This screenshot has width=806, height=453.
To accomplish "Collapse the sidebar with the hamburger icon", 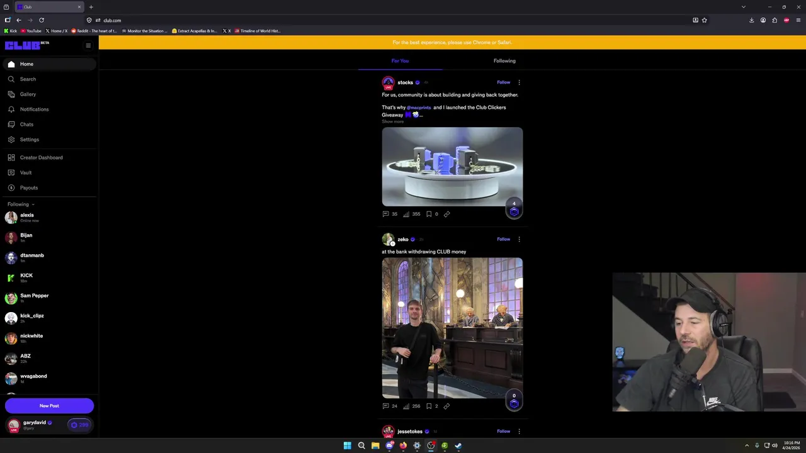I will (88, 45).
